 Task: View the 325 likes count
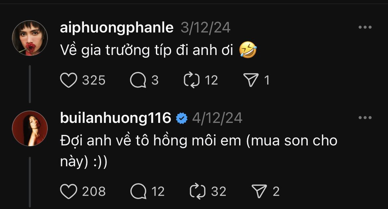pyautogui.click(x=94, y=80)
